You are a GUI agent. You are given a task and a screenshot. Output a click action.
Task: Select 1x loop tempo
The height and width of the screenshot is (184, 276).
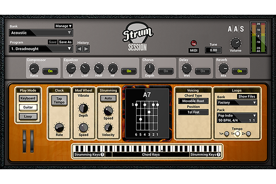(x=237, y=134)
